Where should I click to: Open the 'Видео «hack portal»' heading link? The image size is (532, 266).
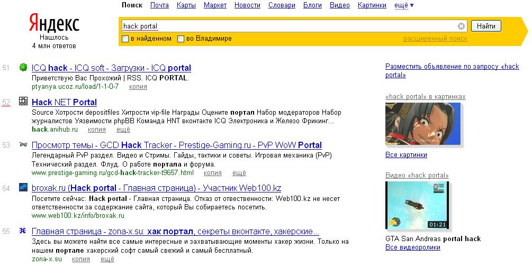[417, 175]
